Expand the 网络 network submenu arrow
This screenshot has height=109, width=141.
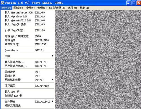[53, 56]
